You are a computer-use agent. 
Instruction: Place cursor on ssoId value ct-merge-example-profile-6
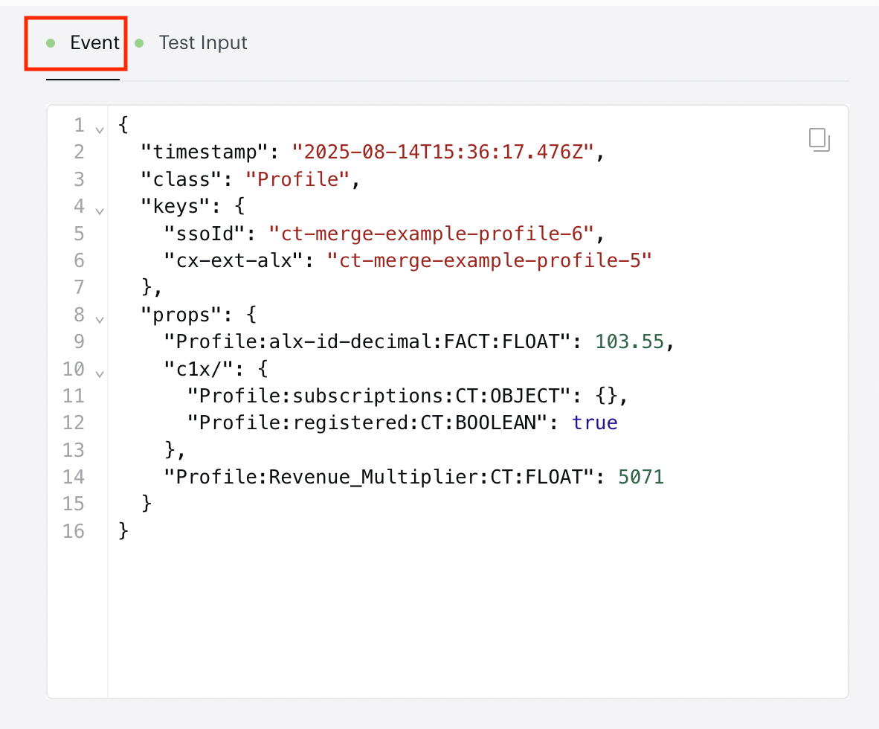(x=431, y=234)
